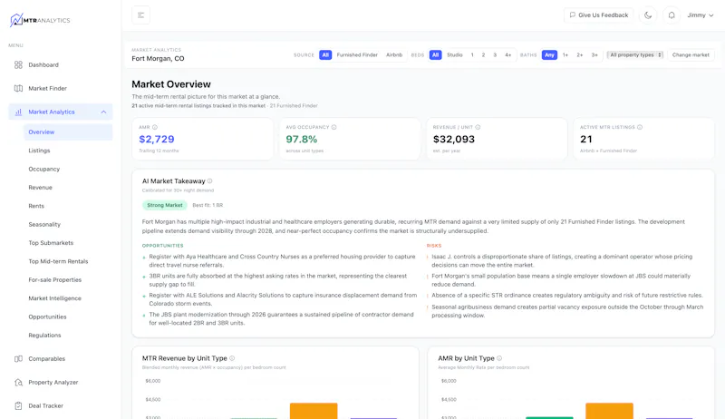Filter baths by 1+
The height and width of the screenshot is (419, 725).
565,55
